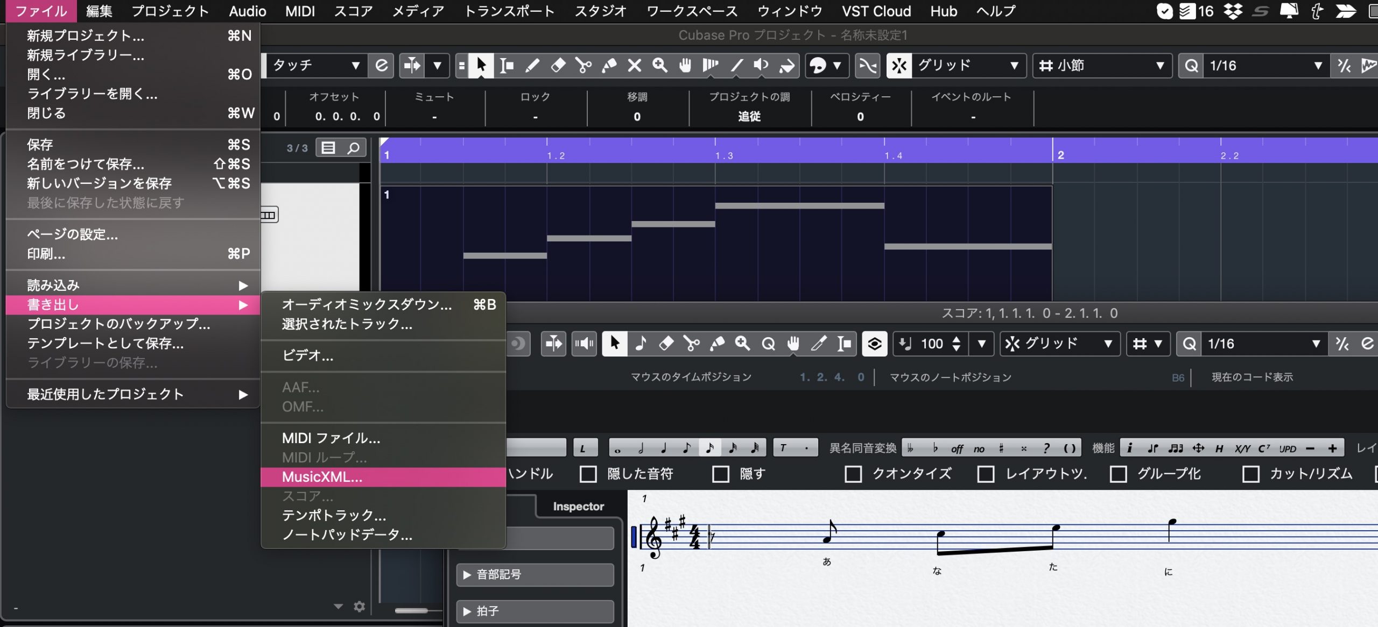1378x627 pixels.
Task: Toggle the クオンタイズ checkbox
Action: pos(853,474)
